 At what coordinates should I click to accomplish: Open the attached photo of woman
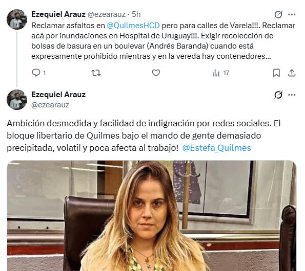tap(152, 216)
